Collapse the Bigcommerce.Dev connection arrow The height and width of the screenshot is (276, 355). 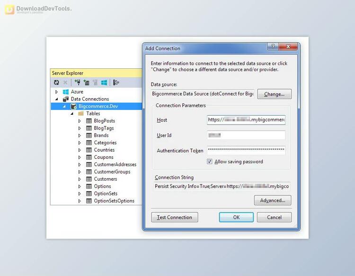point(64,106)
